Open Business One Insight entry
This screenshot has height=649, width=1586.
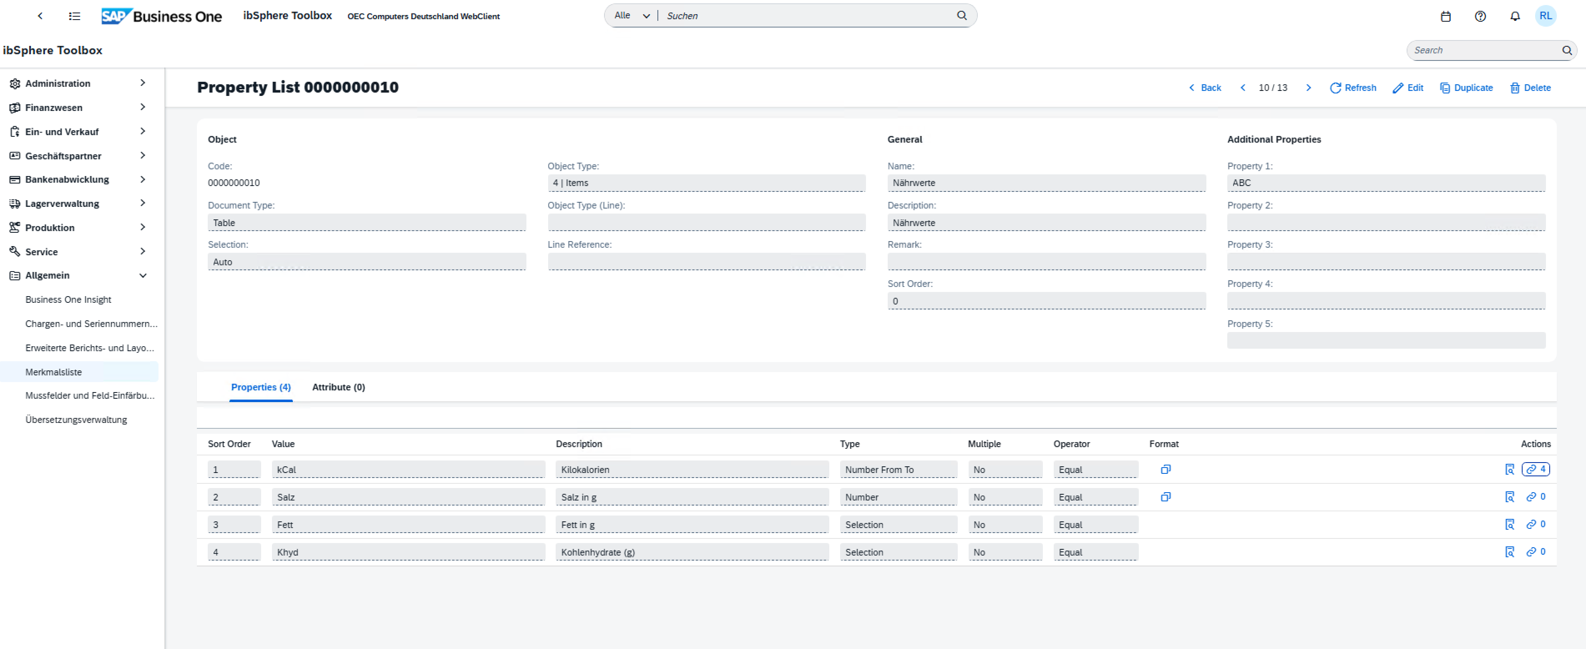pos(68,299)
